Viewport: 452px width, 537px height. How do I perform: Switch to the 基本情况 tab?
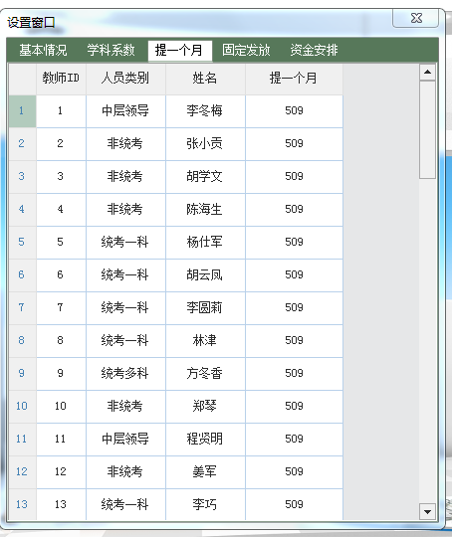(43, 51)
